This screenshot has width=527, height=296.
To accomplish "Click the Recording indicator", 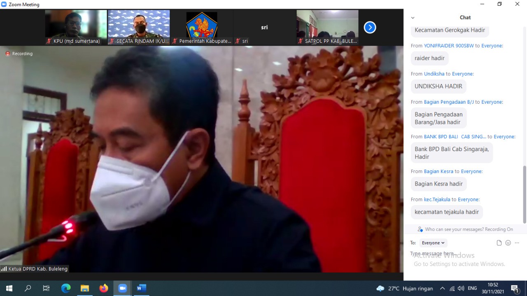I will pyautogui.click(x=19, y=54).
